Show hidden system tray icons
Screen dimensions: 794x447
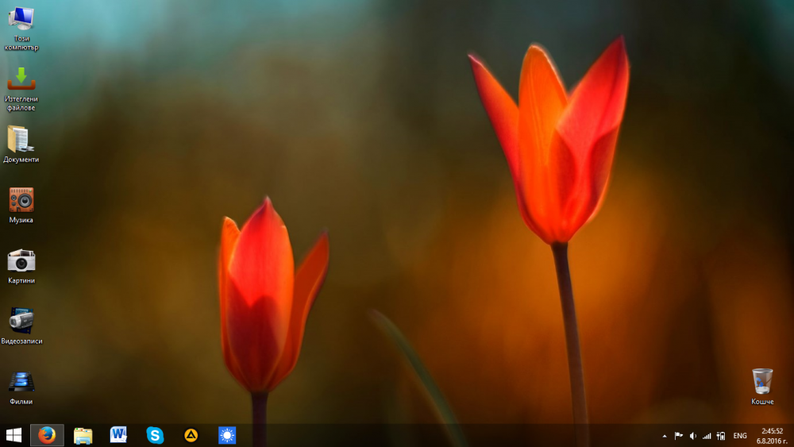665,436
